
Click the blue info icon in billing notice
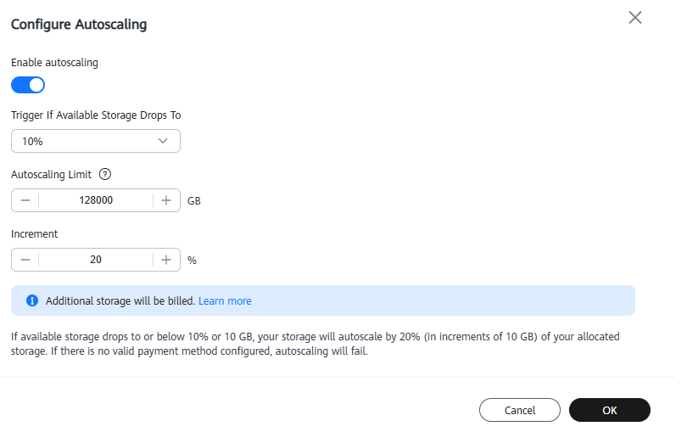pos(32,300)
